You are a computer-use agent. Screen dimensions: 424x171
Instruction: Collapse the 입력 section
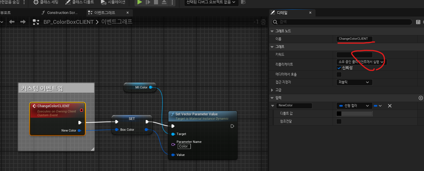(272, 98)
